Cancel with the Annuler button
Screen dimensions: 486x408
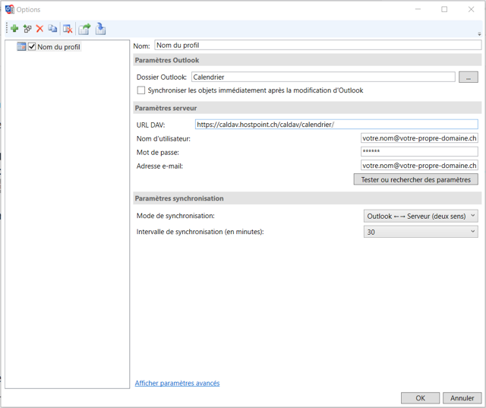462,398
